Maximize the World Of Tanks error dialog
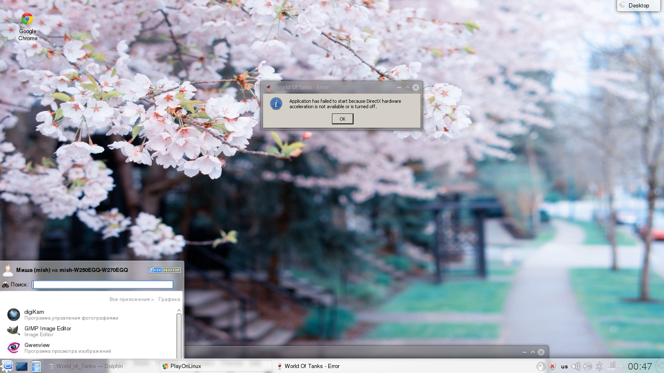Image resolution: width=664 pixels, height=373 pixels. click(408, 87)
